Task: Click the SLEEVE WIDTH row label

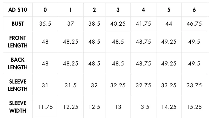Action: click(18, 107)
